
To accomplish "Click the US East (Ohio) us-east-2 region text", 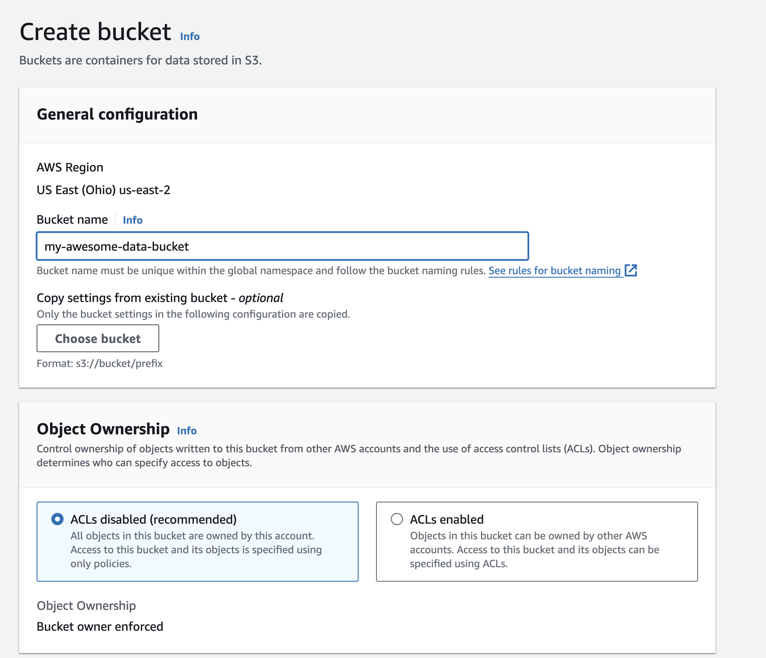I will pos(104,190).
